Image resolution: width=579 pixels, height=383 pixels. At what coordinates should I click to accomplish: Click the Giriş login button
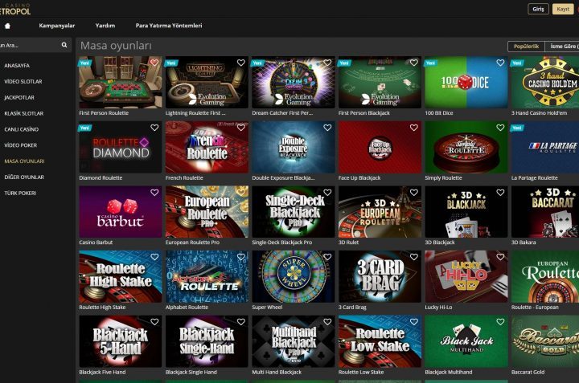click(538, 9)
